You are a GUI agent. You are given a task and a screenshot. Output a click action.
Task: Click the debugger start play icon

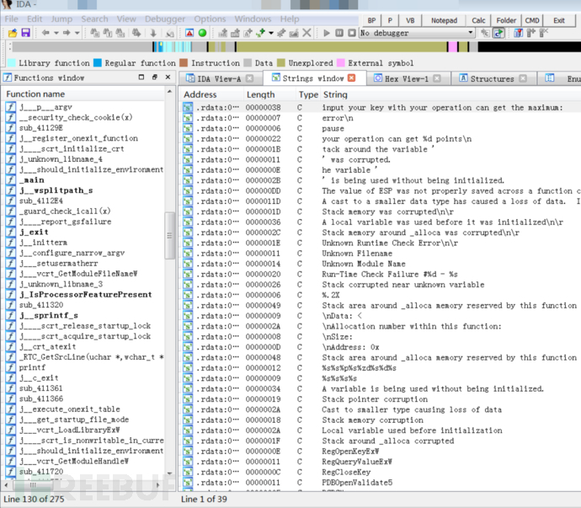pos(327,33)
